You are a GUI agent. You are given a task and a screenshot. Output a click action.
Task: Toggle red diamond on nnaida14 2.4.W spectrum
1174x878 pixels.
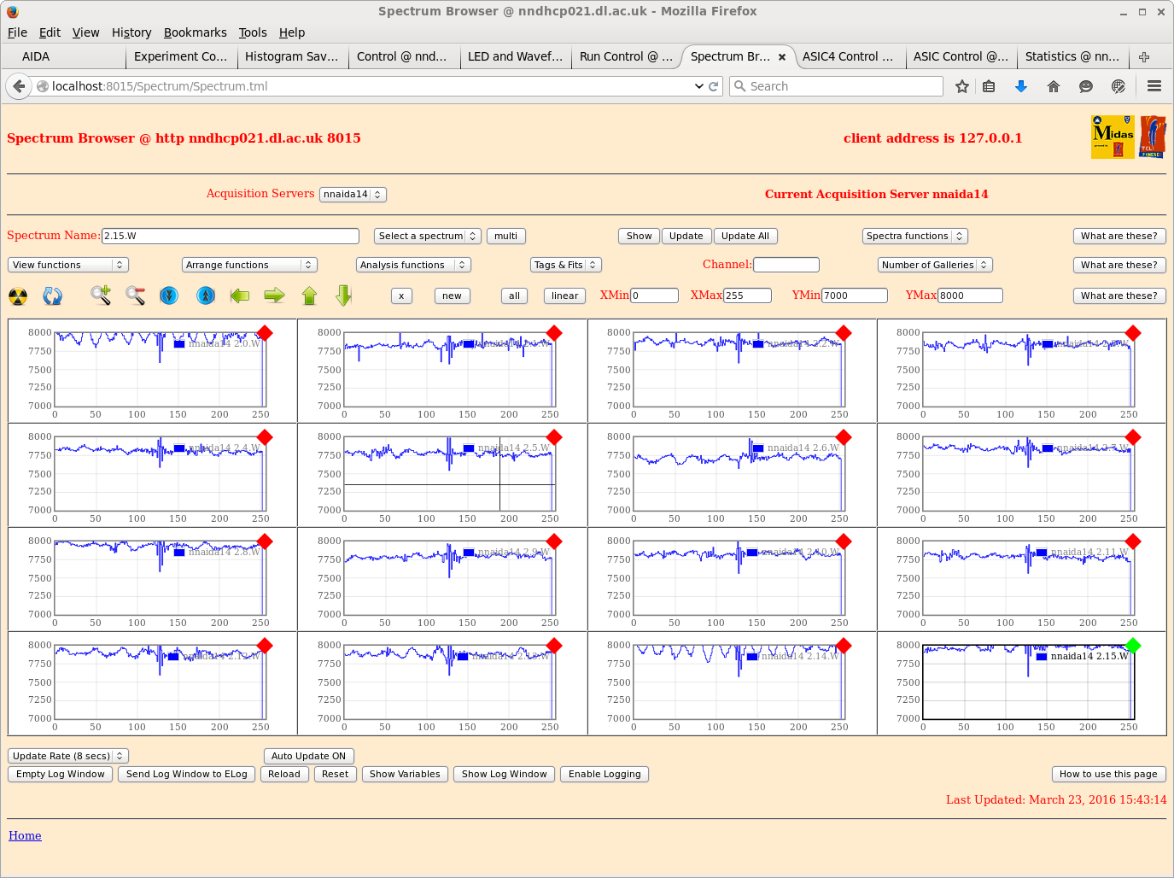265,437
